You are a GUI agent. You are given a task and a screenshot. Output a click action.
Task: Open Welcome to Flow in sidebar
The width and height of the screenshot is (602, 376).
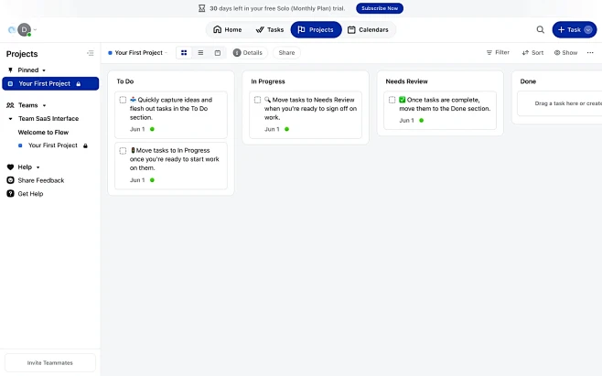pyautogui.click(x=43, y=133)
